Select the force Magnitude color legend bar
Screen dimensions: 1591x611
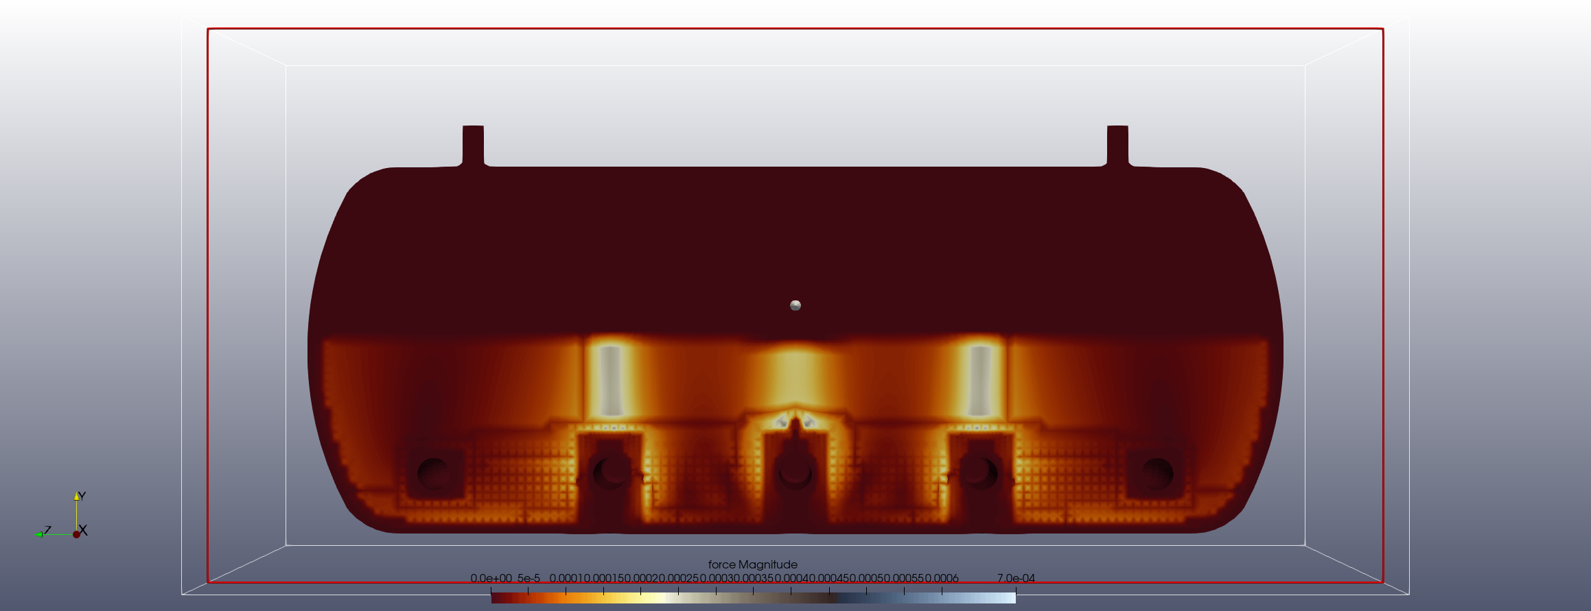(753, 597)
